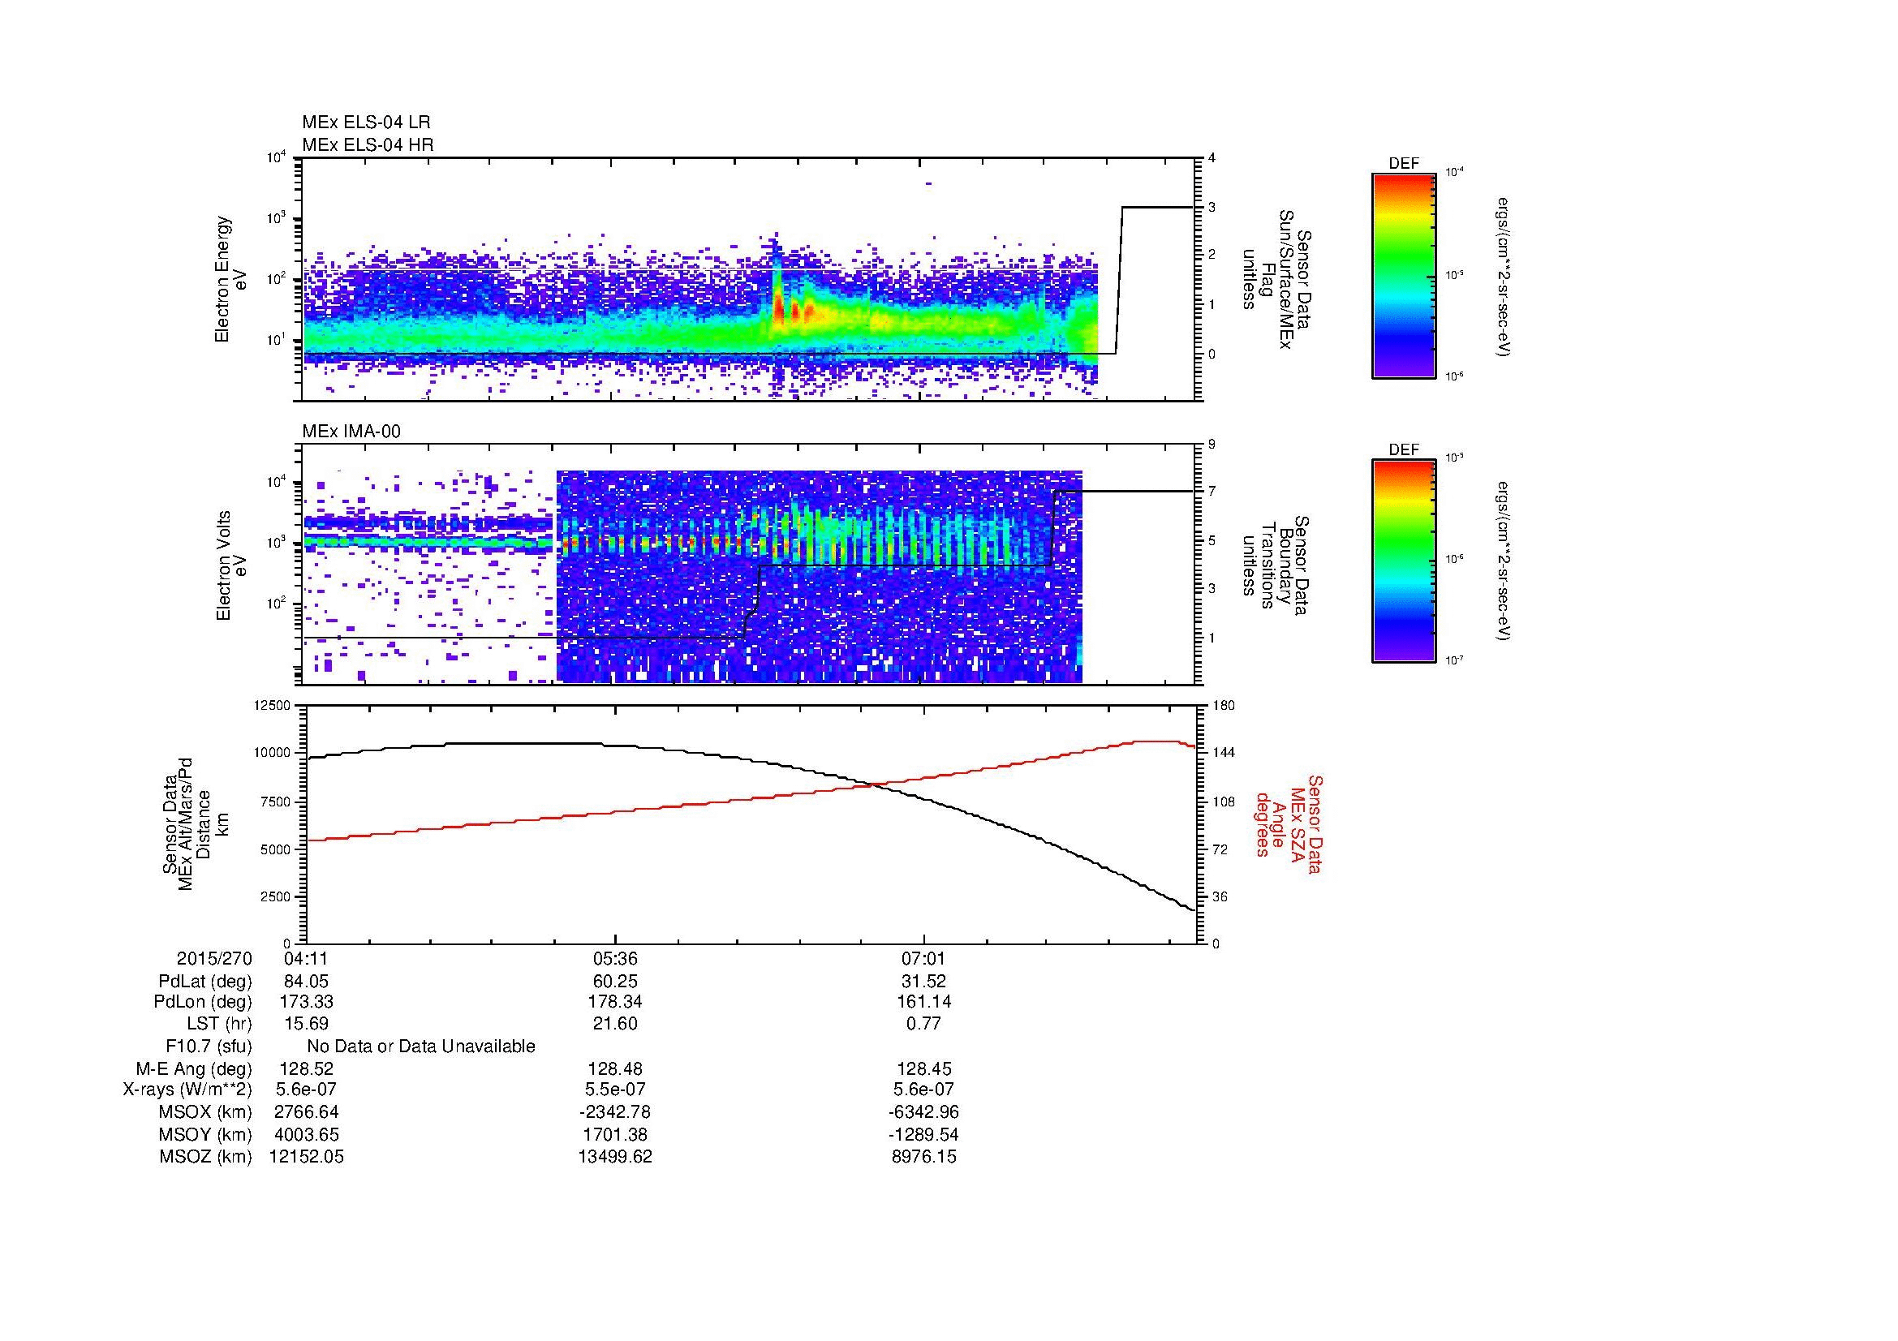Click the 'MEx ELS-04 LR' plot title

click(366, 122)
